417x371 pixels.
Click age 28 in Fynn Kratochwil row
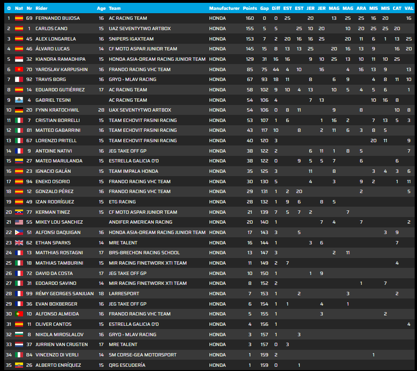101,110
